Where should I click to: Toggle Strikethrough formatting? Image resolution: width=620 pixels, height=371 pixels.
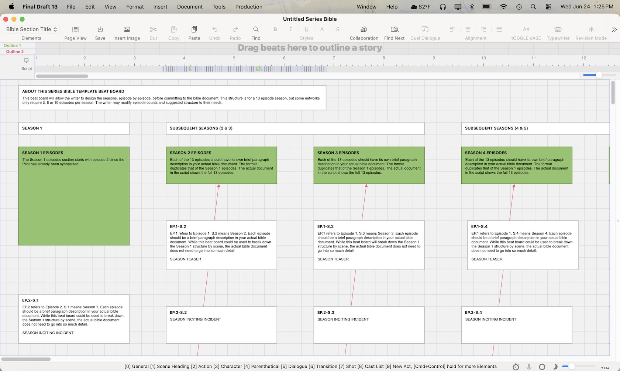pyautogui.click(x=337, y=30)
